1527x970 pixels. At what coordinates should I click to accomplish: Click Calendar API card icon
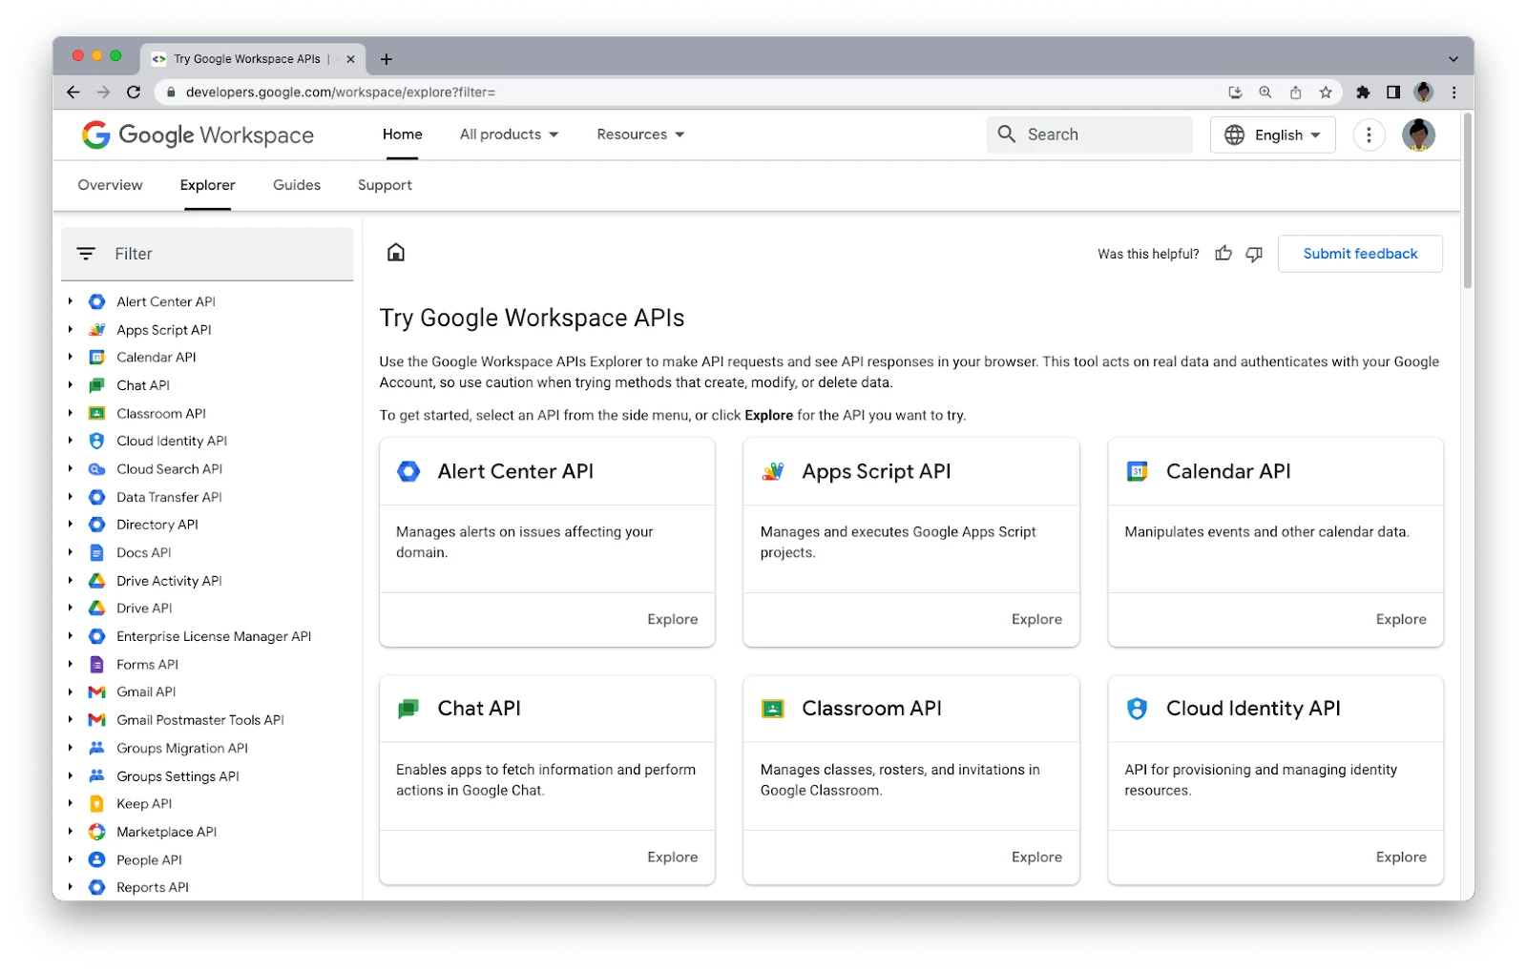point(1137,471)
